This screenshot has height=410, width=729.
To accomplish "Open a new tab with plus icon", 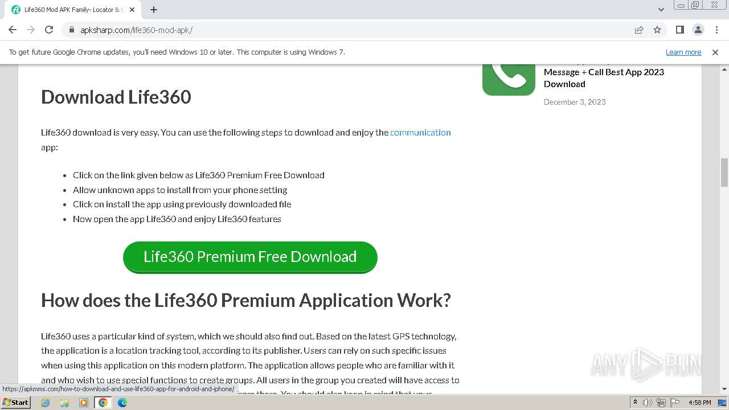I will tap(154, 10).
